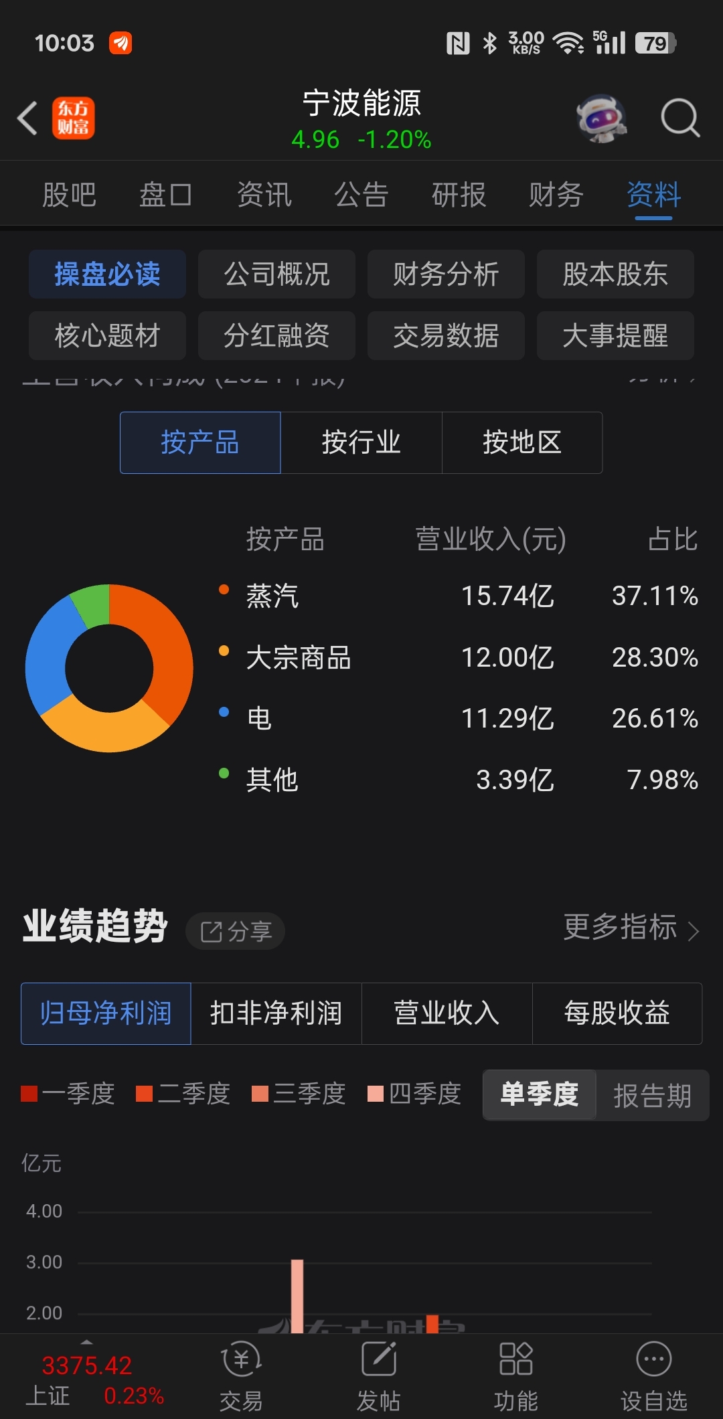Click the 一季度 red legend swatch
Image resolution: width=723 pixels, height=1419 pixels.
pos(29,1094)
